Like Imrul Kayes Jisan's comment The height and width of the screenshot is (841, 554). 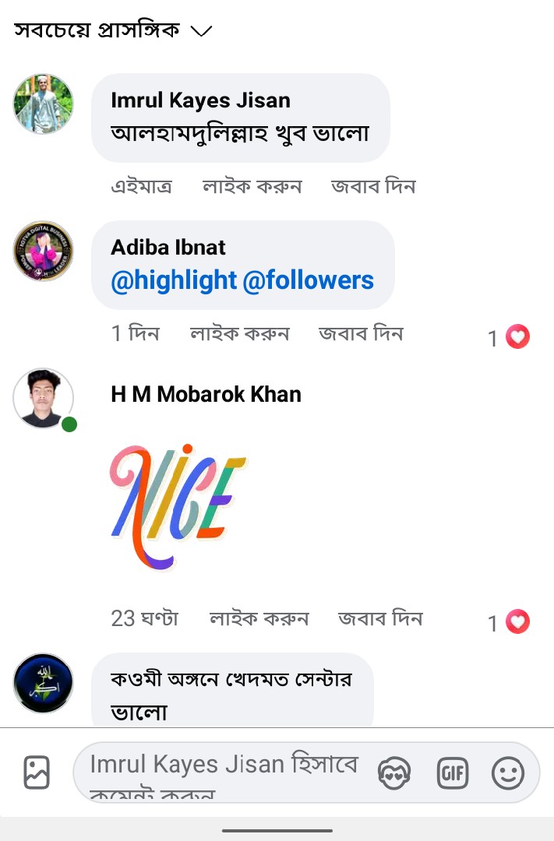252,187
